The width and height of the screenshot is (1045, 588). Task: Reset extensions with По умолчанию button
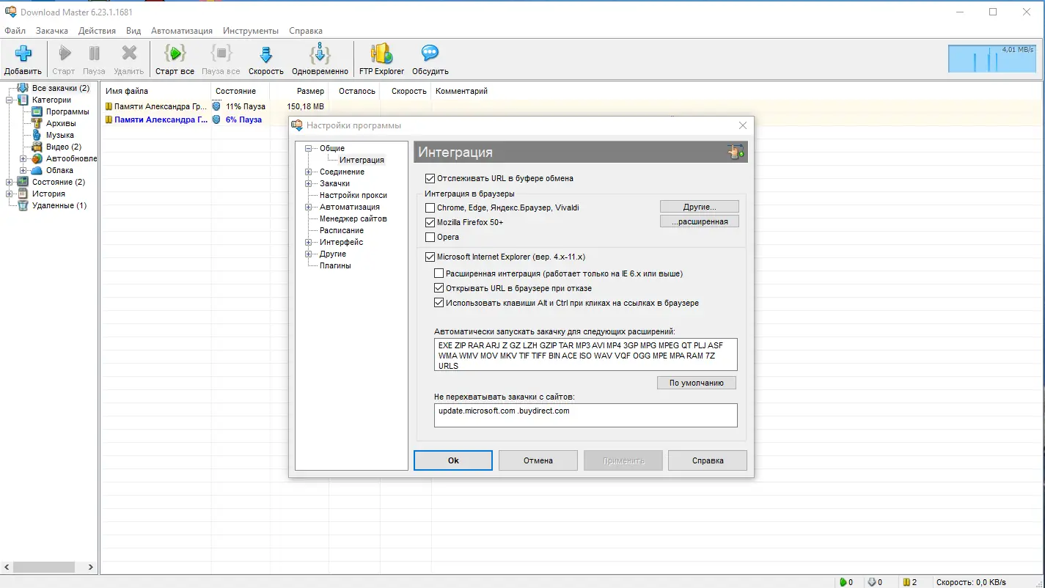click(x=697, y=383)
